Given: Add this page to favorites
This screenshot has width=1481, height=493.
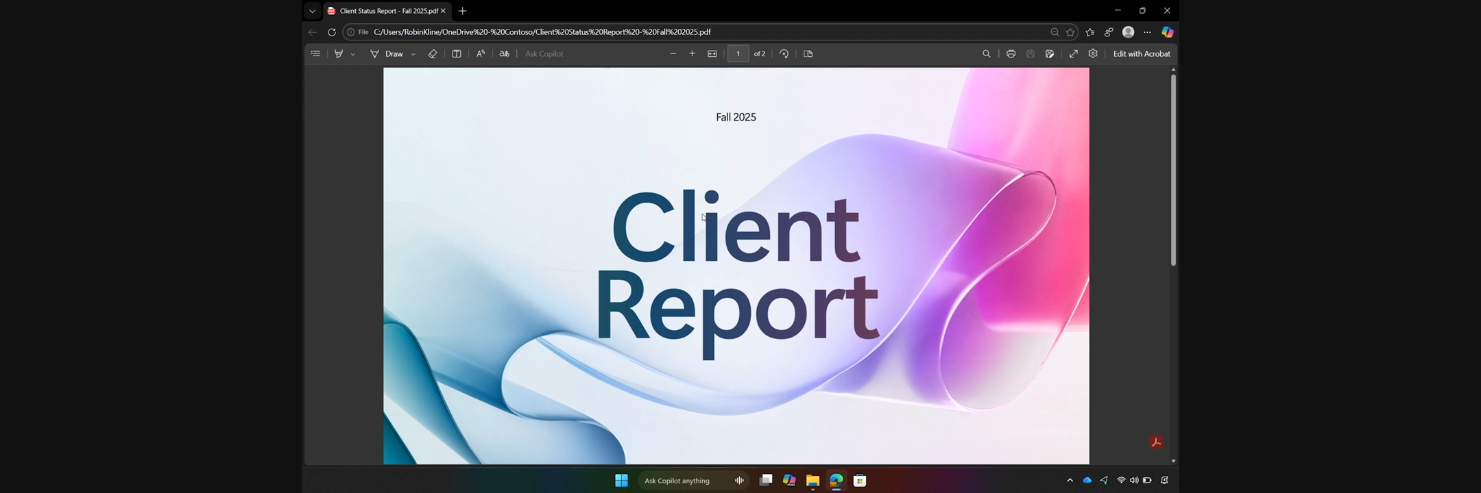Looking at the screenshot, I should coord(1070,32).
